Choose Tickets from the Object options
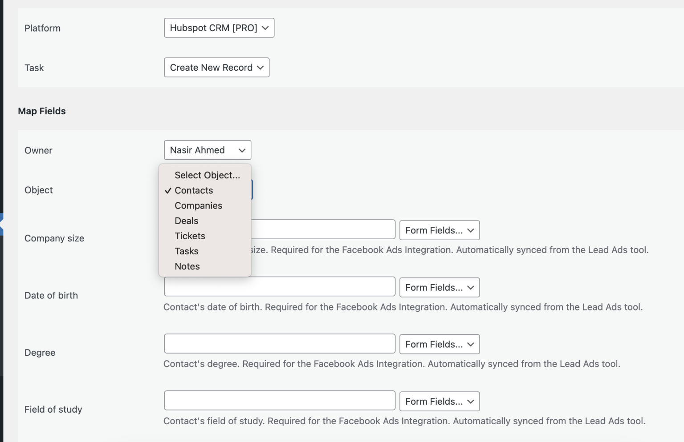Image resolution: width=684 pixels, height=442 pixels. point(190,236)
